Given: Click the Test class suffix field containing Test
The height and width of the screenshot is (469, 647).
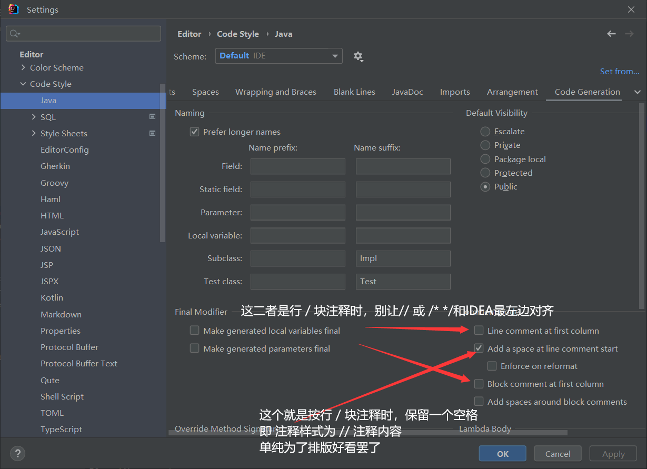Looking at the screenshot, I should click(x=403, y=282).
